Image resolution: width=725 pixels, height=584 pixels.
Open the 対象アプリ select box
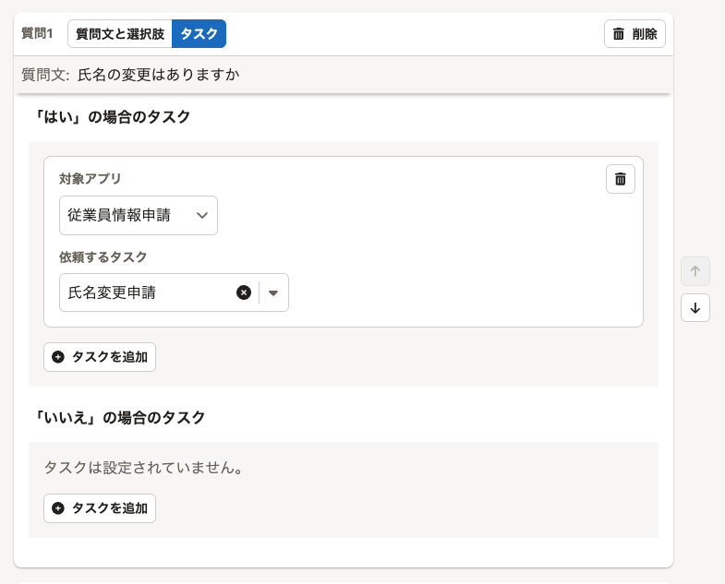coord(139,215)
